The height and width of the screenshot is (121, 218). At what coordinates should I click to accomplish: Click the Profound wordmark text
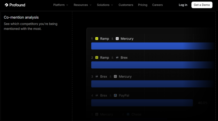[x=17, y=5]
